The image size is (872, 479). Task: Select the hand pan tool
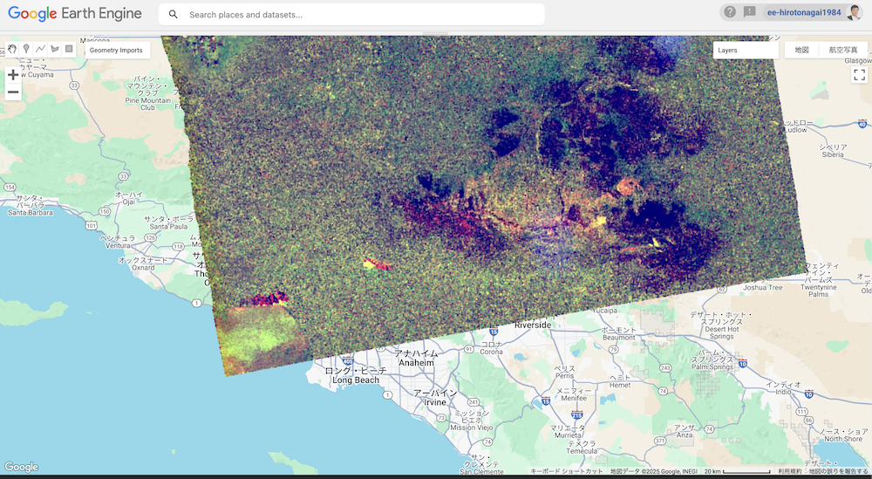(12, 49)
